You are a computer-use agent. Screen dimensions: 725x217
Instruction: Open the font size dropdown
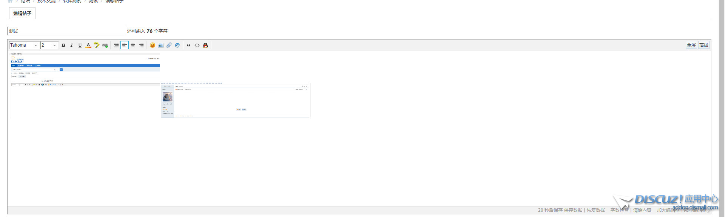coord(49,45)
